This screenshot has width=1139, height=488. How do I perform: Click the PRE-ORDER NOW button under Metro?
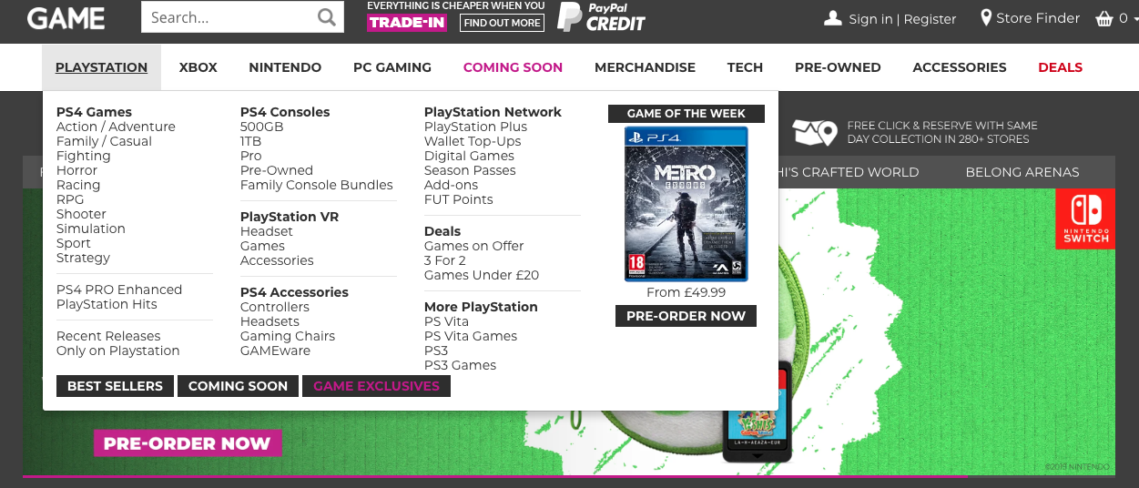pyautogui.click(x=686, y=316)
